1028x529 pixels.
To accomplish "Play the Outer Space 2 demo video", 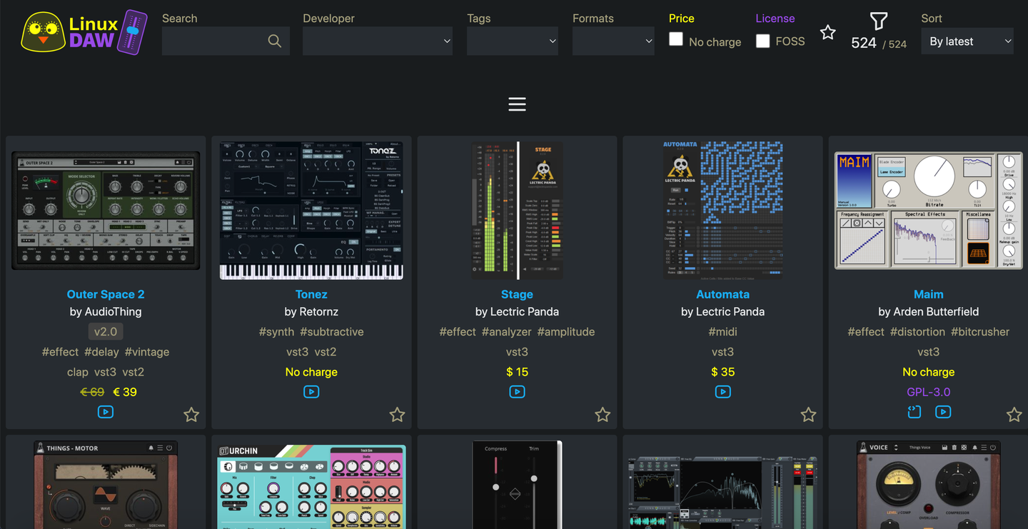I will point(106,411).
